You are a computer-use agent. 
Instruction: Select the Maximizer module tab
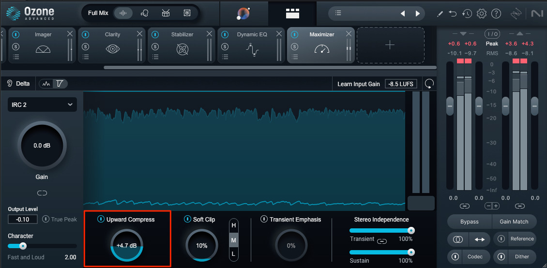click(x=321, y=45)
